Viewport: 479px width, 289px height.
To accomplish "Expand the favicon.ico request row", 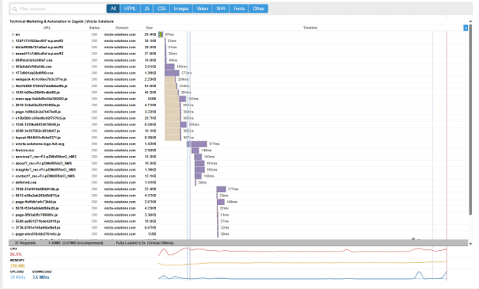I will pyautogui.click(x=13, y=151).
